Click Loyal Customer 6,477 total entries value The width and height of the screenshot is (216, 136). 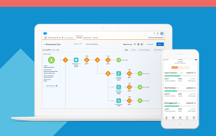click(167, 79)
